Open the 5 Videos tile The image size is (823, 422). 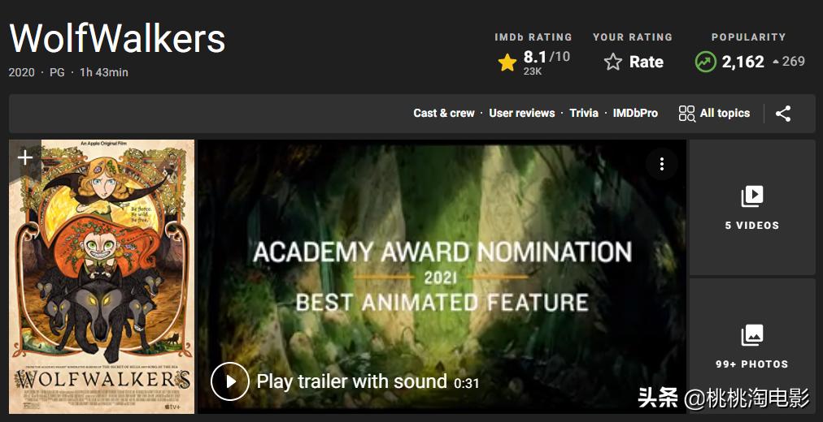752,207
